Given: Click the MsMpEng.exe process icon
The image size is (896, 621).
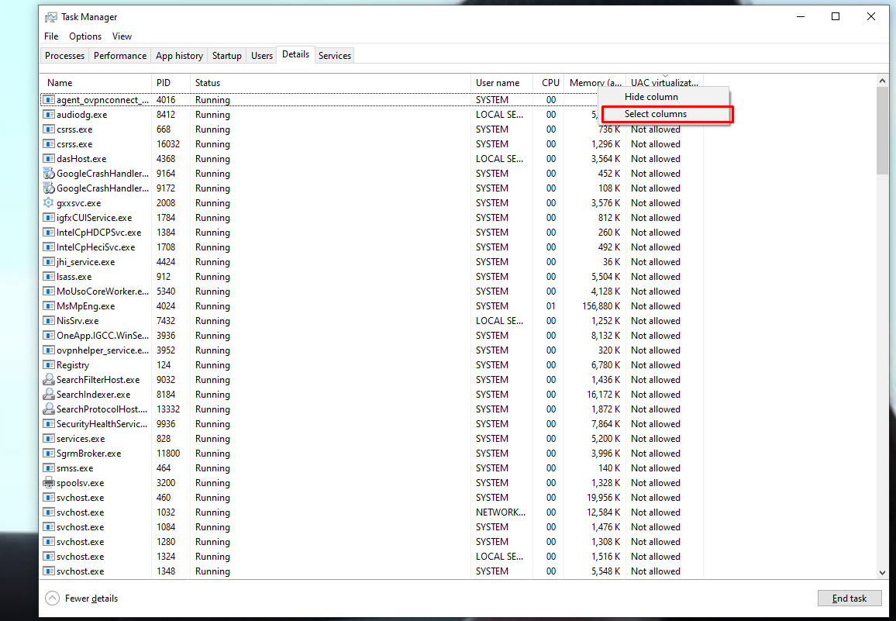Looking at the screenshot, I should 49,306.
